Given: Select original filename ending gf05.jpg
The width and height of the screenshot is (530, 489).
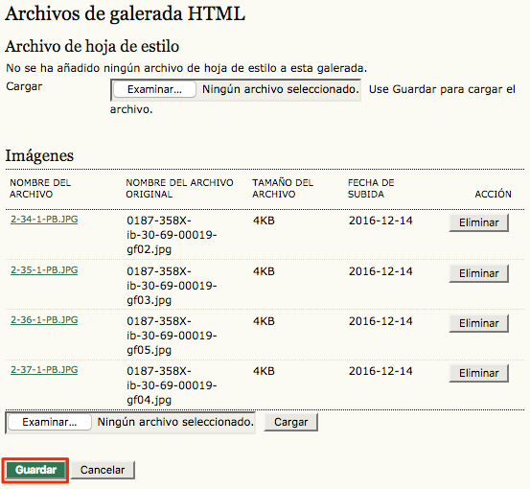Looking at the screenshot, I should coord(172,336).
